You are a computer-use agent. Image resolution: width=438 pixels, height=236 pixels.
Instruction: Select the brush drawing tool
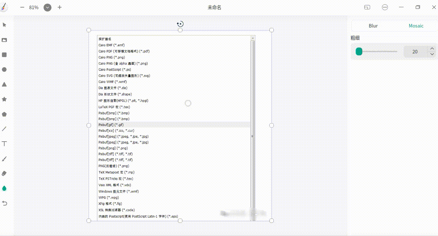click(5, 159)
